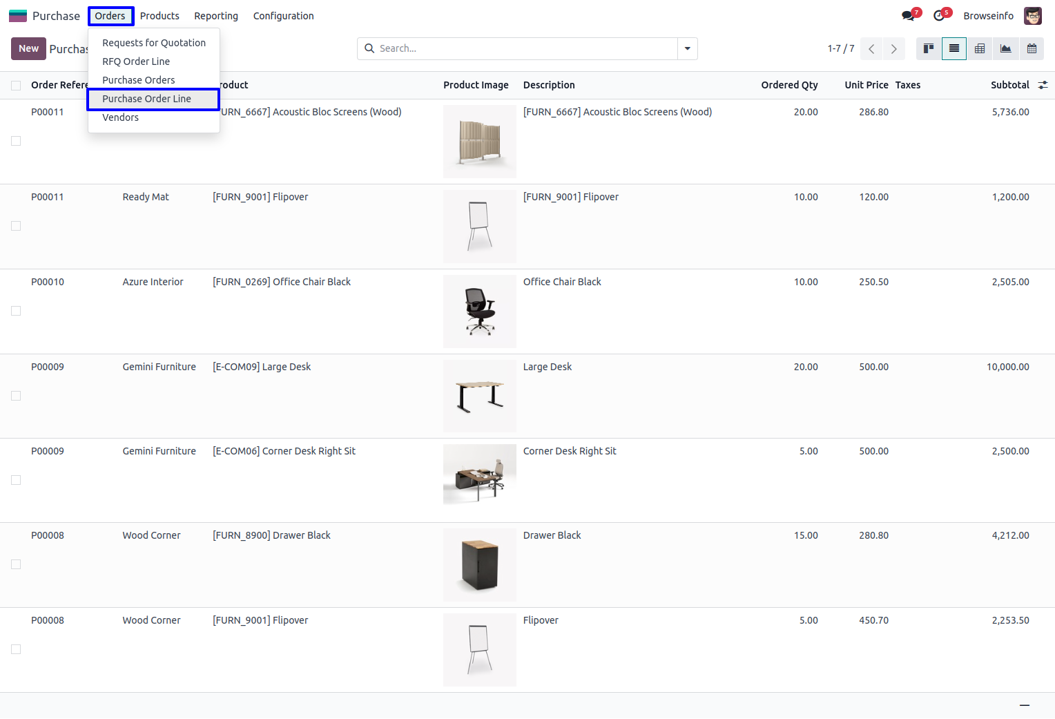Tick the checkbox for Office Chair Black row
Screen dimensions: 1055x719
[16, 311]
